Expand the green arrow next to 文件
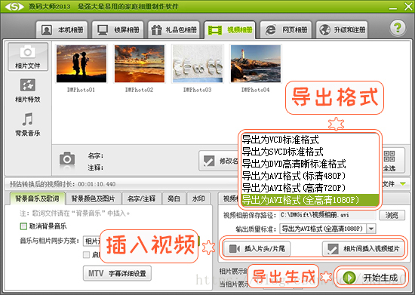 (403, 183)
